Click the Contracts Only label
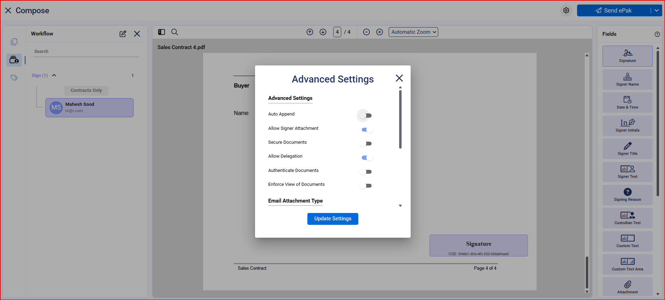Viewport: 665px width, 300px height. click(86, 90)
